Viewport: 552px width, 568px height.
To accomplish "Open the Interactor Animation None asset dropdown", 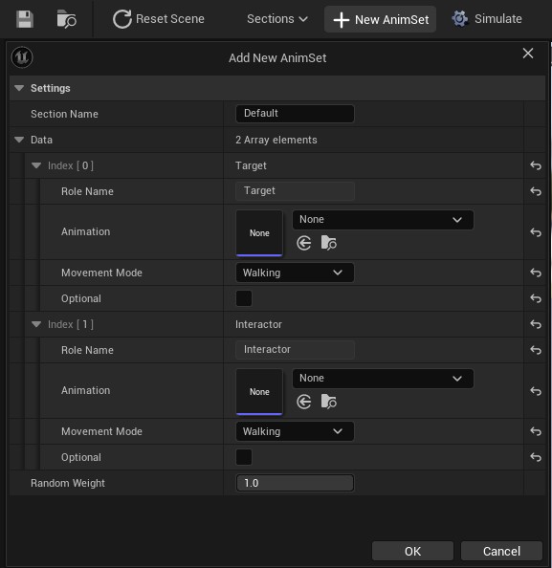I will pyautogui.click(x=383, y=379).
